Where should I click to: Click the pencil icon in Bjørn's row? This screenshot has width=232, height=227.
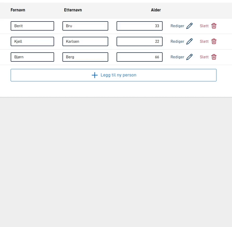[189, 57]
